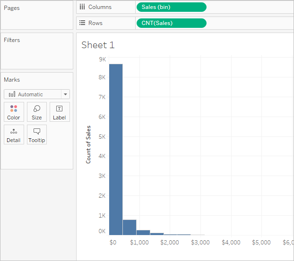
Task: Click the 9K y-axis label
Action: (103, 59)
